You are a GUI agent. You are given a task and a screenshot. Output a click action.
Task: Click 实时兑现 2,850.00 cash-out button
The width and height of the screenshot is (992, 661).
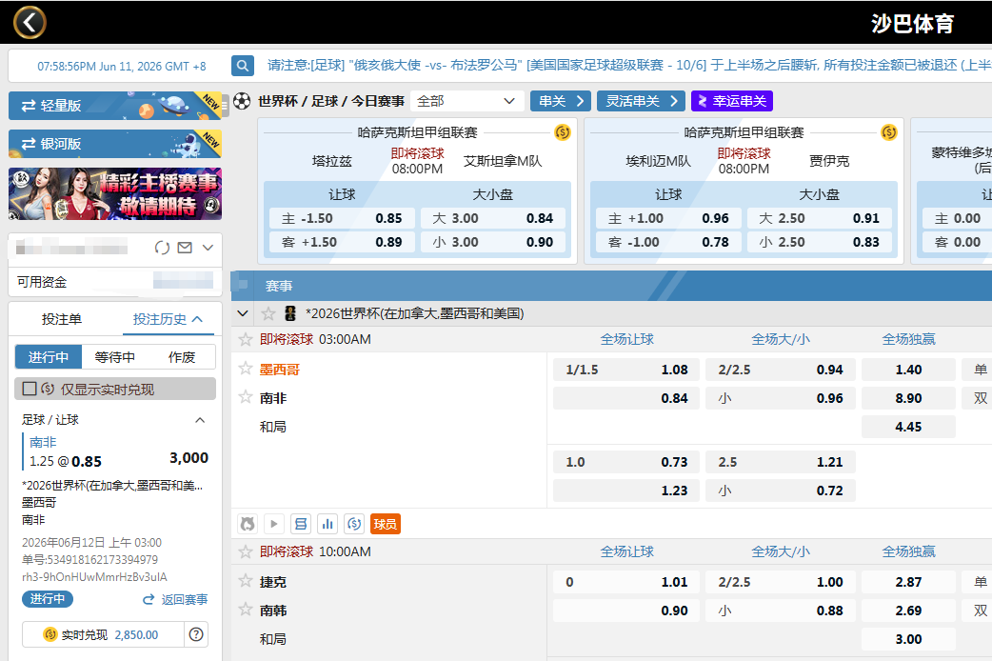click(x=103, y=634)
